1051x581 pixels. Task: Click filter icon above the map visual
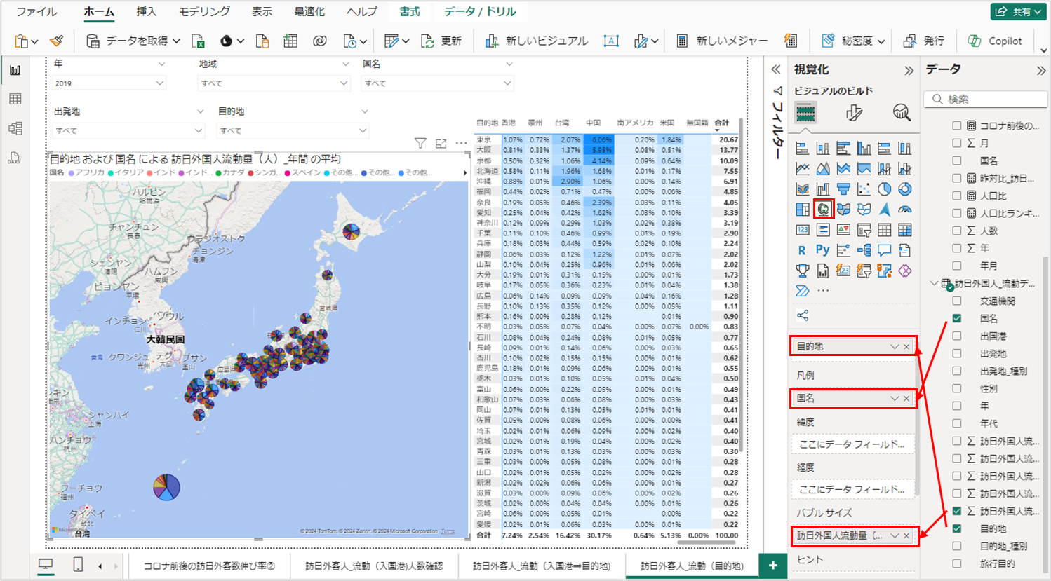pyautogui.click(x=420, y=143)
